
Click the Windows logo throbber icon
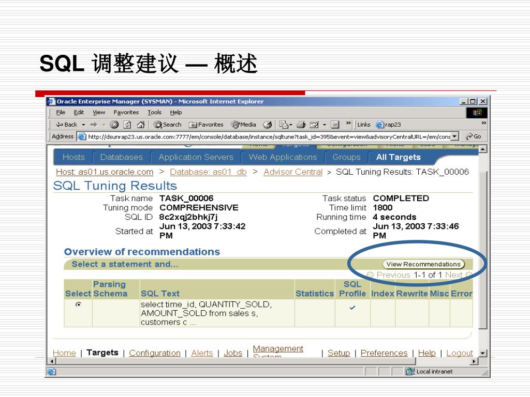(x=477, y=112)
